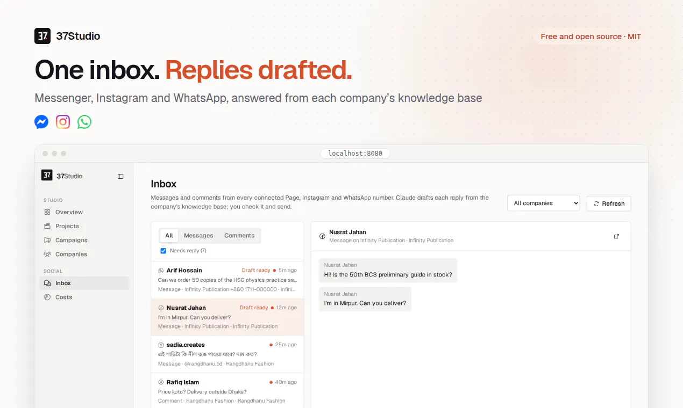The height and width of the screenshot is (408, 683).
Task: Open the external link icon for Nusrat Jahan
Action: click(616, 236)
